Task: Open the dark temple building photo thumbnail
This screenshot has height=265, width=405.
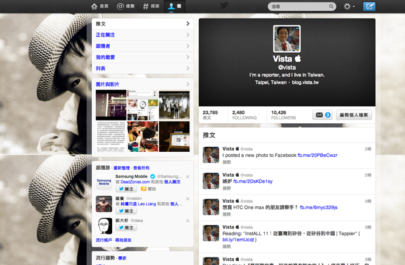Action: [x=111, y=105]
